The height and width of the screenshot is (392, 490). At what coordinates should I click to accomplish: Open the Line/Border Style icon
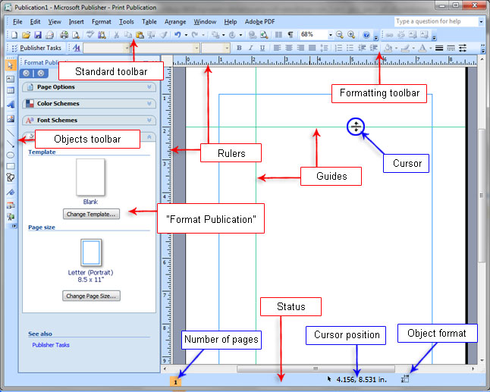click(439, 48)
